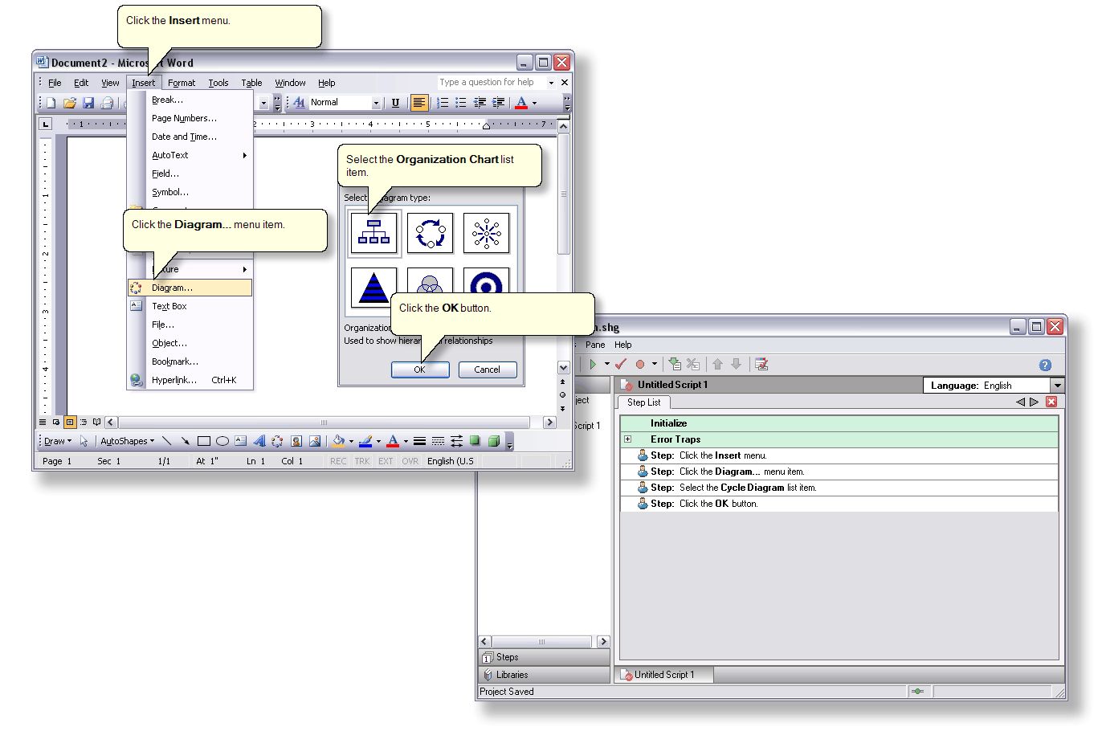The width and height of the screenshot is (1102, 731).
Task: Expand the Error Traps row
Action: [628, 439]
